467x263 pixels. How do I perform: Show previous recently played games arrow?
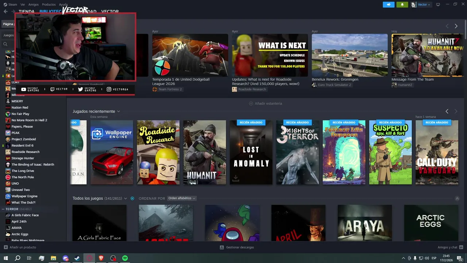(x=447, y=111)
